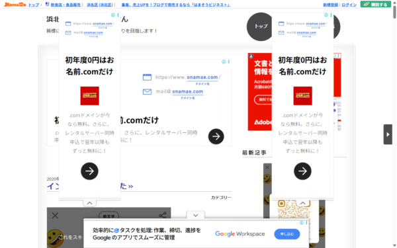Viewport: 397px width, 248px height.
Task: Click the 新規登録 sign-up link
Action: [x=330, y=5]
